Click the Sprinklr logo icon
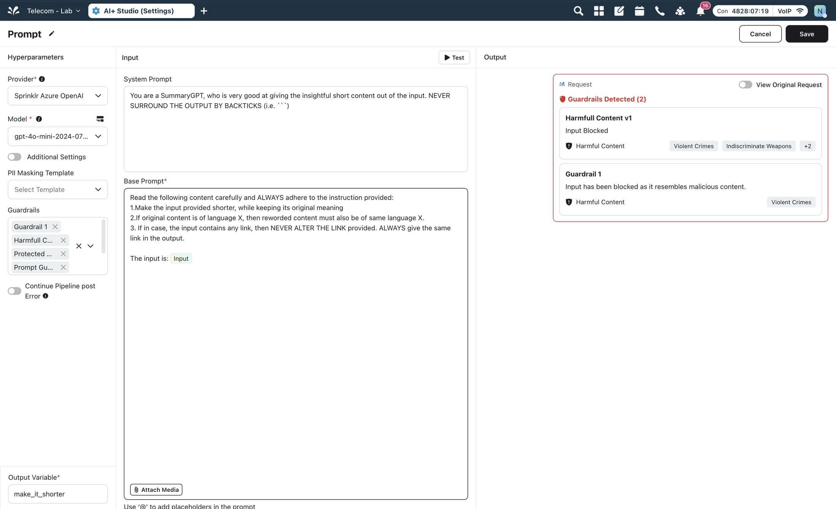Viewport: 836px width, 509px height. 14,11
